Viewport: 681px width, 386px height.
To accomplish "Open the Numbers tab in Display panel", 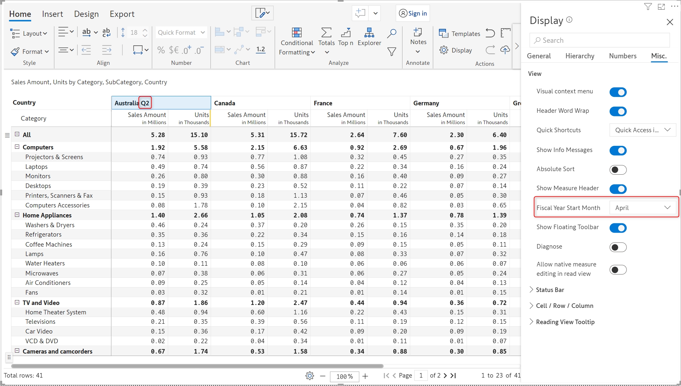I will point(623,56).
